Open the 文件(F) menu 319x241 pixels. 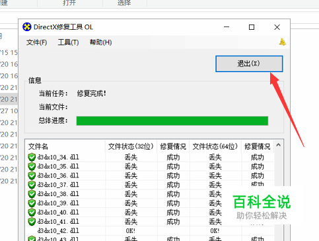point(36,42)
